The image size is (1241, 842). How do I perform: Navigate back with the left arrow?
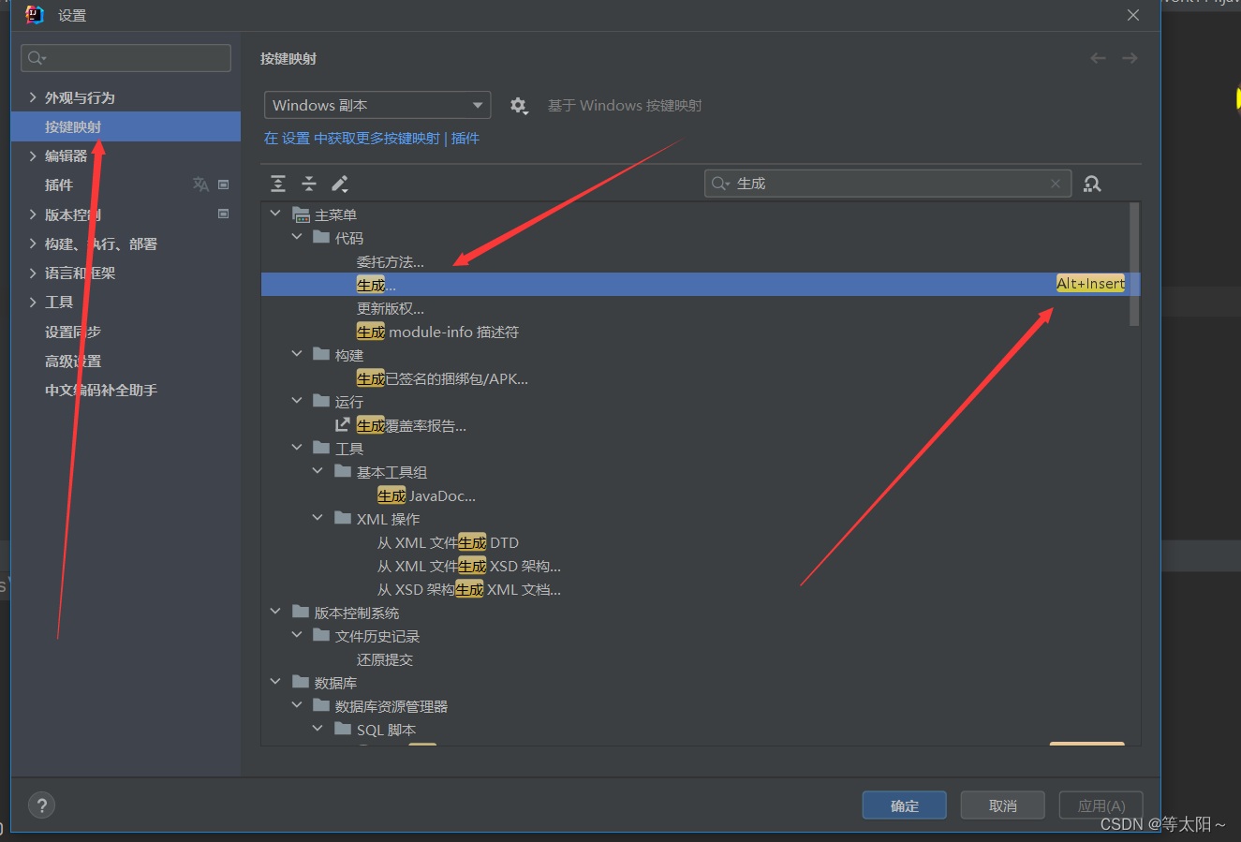point(1098,58)
